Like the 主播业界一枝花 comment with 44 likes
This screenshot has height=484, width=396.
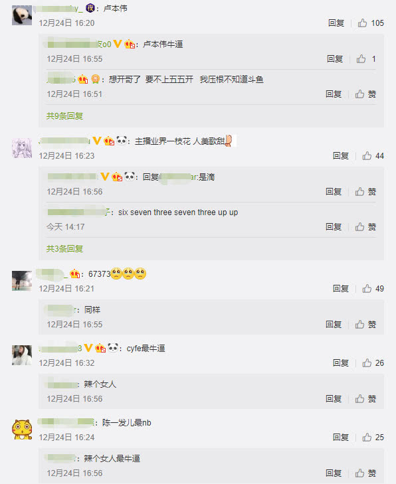pyautogui.click(x=367, y=156)
